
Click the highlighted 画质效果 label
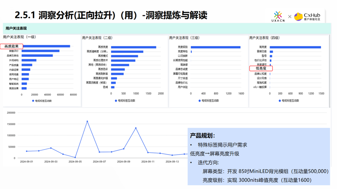tap(12, 46)
